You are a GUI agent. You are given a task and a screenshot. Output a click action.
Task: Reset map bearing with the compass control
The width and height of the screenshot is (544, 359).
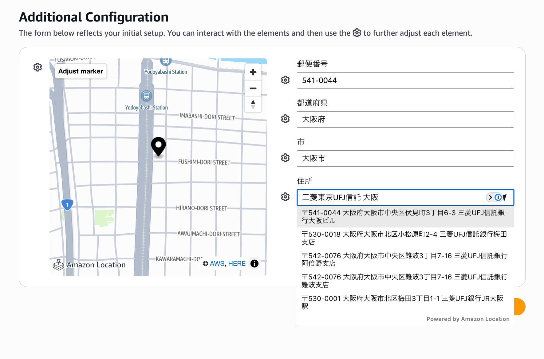click(253, 105)
